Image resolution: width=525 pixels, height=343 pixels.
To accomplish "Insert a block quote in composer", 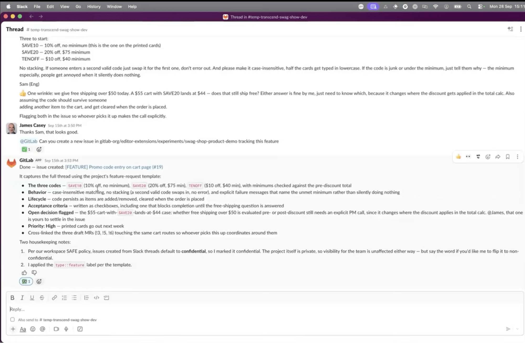I will click(86, 298).
